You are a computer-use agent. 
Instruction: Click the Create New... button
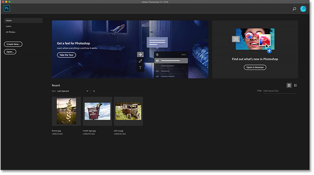(x=13, y=44)
